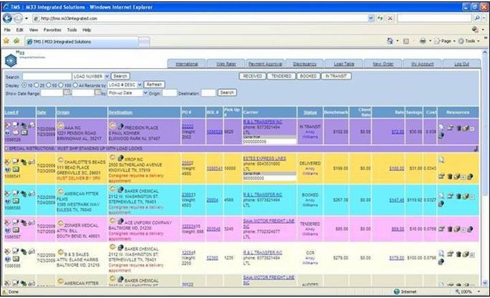The image size is (490, 298).
Task: Expand plus icon in American Fitter Films row
Action: point(472,197)
